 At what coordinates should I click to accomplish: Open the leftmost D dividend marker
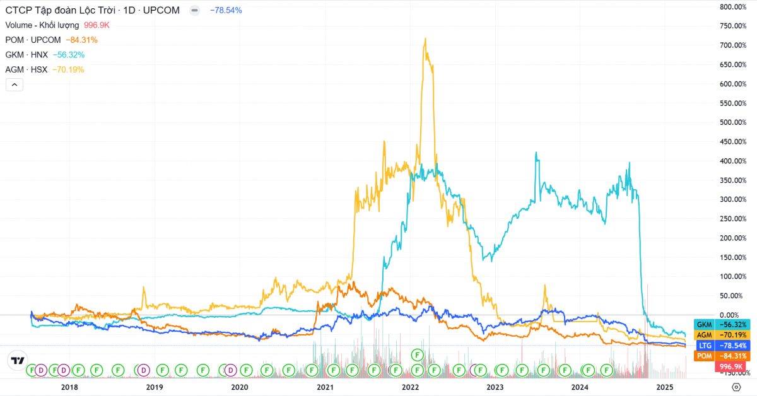(x=41, y=370)
